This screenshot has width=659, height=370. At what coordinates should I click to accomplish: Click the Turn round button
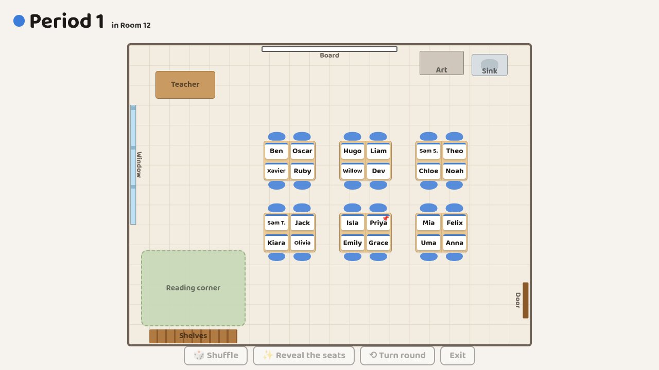click(x=397, y=355)
